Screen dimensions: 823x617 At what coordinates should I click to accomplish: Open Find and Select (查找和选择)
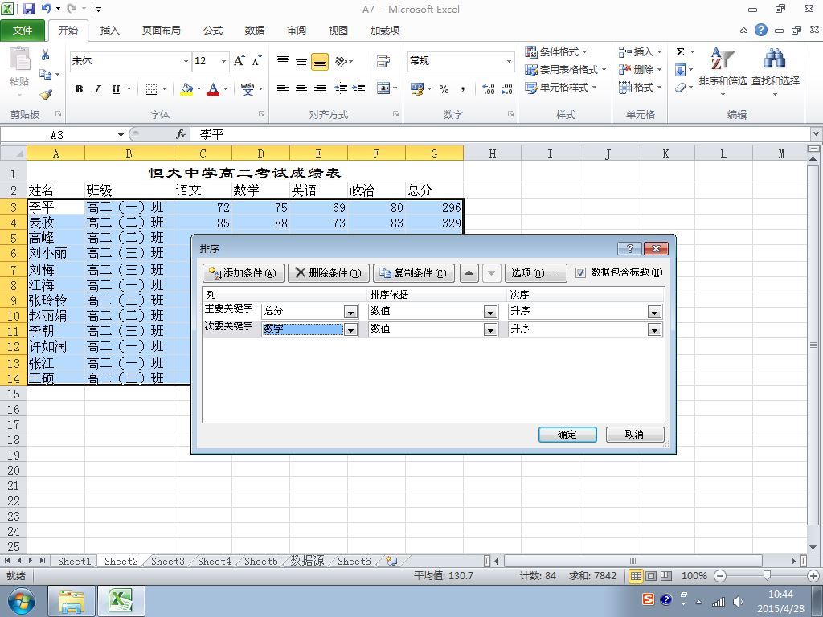(776, 71)
